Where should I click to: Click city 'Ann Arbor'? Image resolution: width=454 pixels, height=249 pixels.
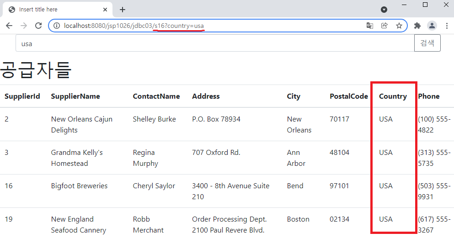point(296,158)
